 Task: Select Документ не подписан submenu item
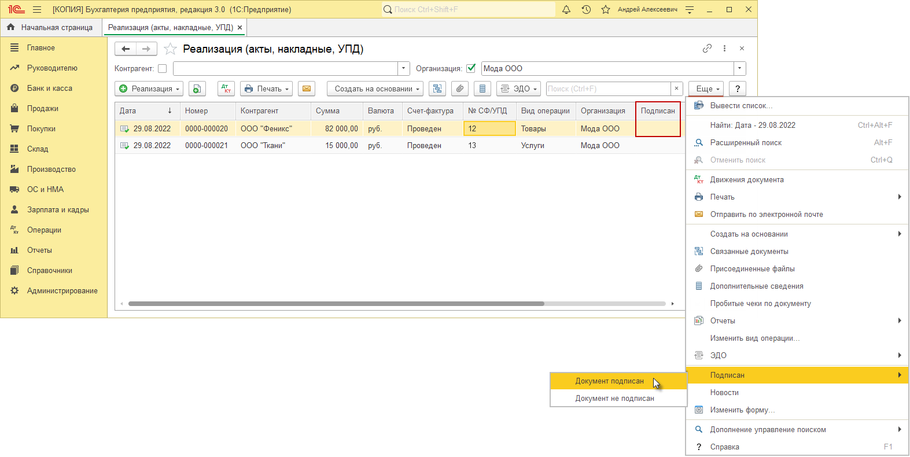coord(618,398)
